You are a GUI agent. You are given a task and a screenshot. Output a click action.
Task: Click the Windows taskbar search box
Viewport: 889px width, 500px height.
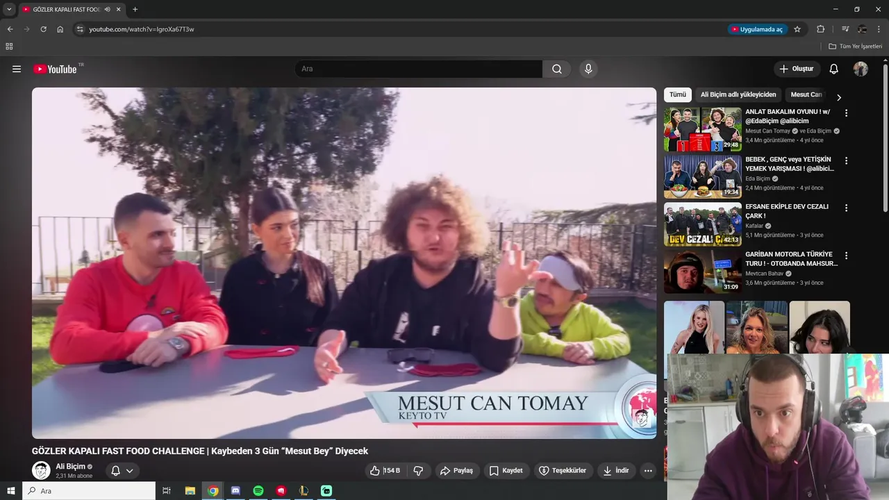click(89, 491)
